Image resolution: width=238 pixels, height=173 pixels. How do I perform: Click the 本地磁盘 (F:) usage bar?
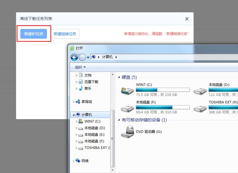tap(163, 107)
